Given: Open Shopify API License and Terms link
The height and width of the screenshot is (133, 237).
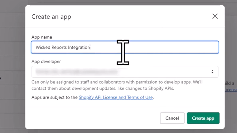Looking at the screenshot, I should tap(116, 97).
